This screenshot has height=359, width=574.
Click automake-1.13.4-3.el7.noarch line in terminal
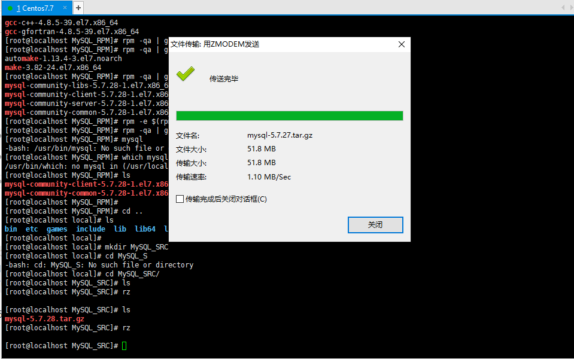[x=63, y=59]
